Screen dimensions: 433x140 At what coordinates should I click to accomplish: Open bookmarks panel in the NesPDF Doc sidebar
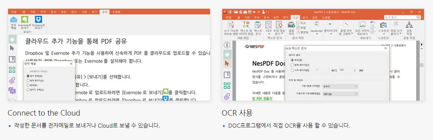227,75
